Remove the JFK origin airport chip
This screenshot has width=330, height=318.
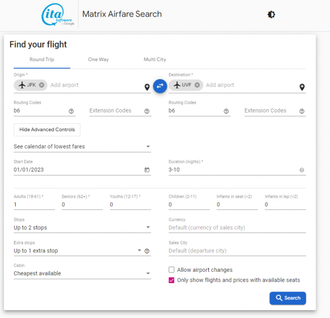point(42,85)
